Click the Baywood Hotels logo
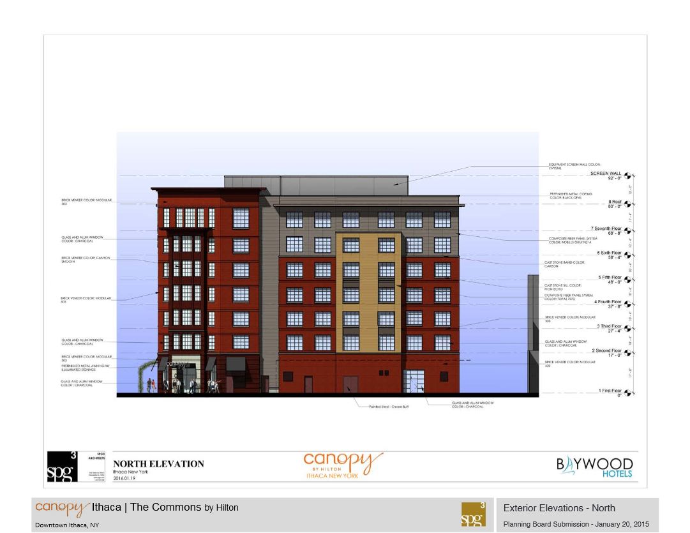The image size is (690, 533). click(x=594, y=466)
